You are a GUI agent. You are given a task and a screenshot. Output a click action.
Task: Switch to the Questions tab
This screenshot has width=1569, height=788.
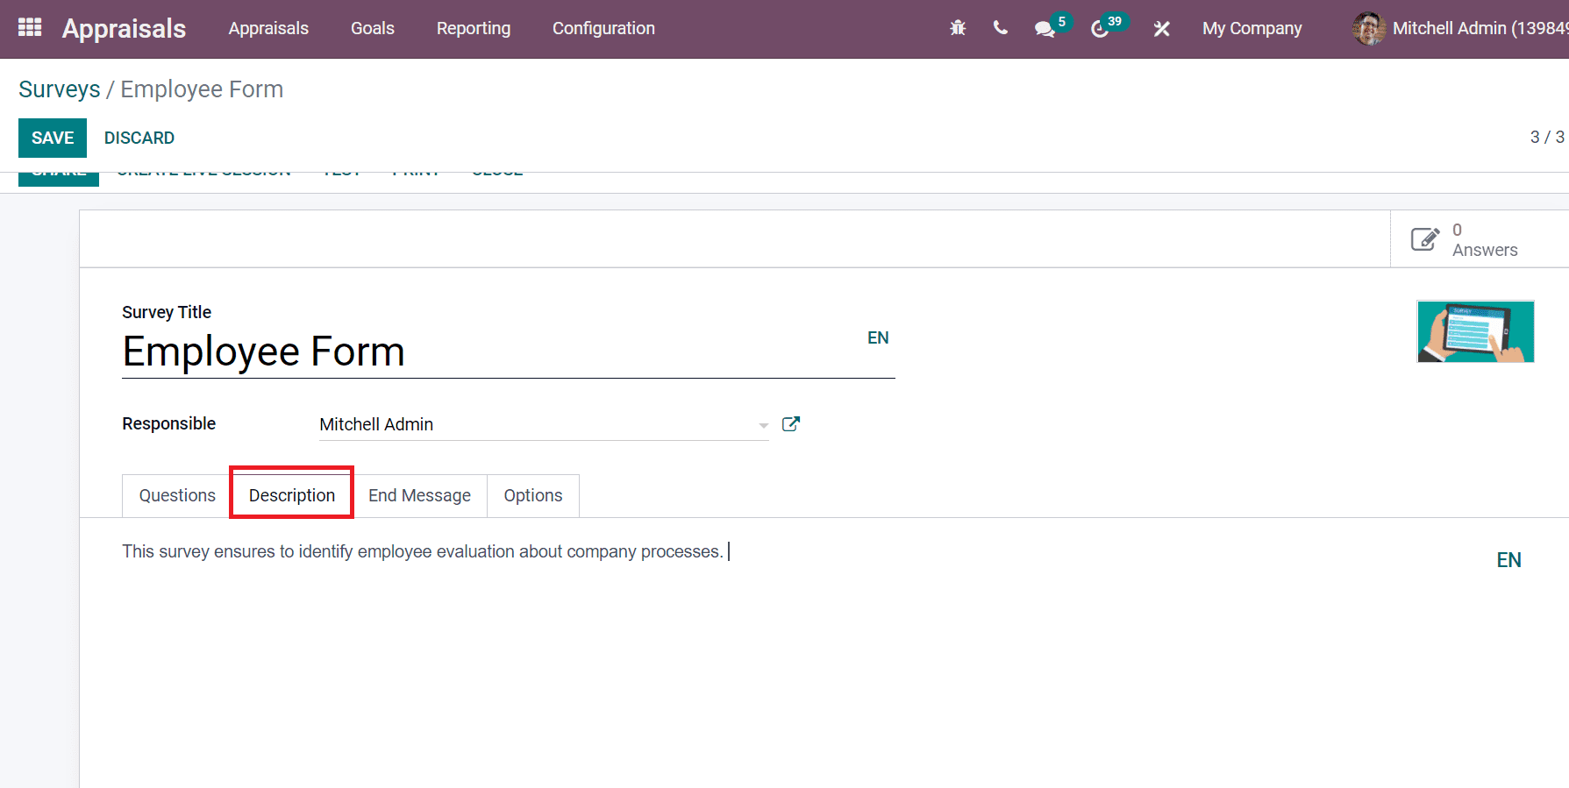click(x=177, y=495)
